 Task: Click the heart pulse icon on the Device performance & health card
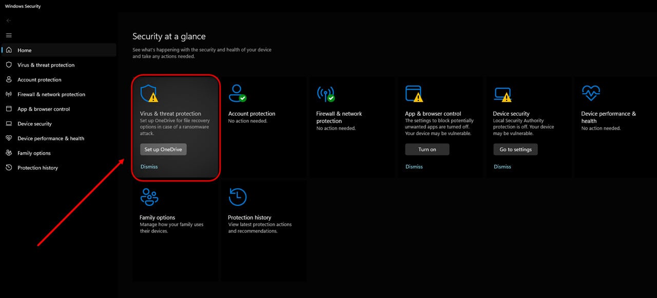point(591,93)
